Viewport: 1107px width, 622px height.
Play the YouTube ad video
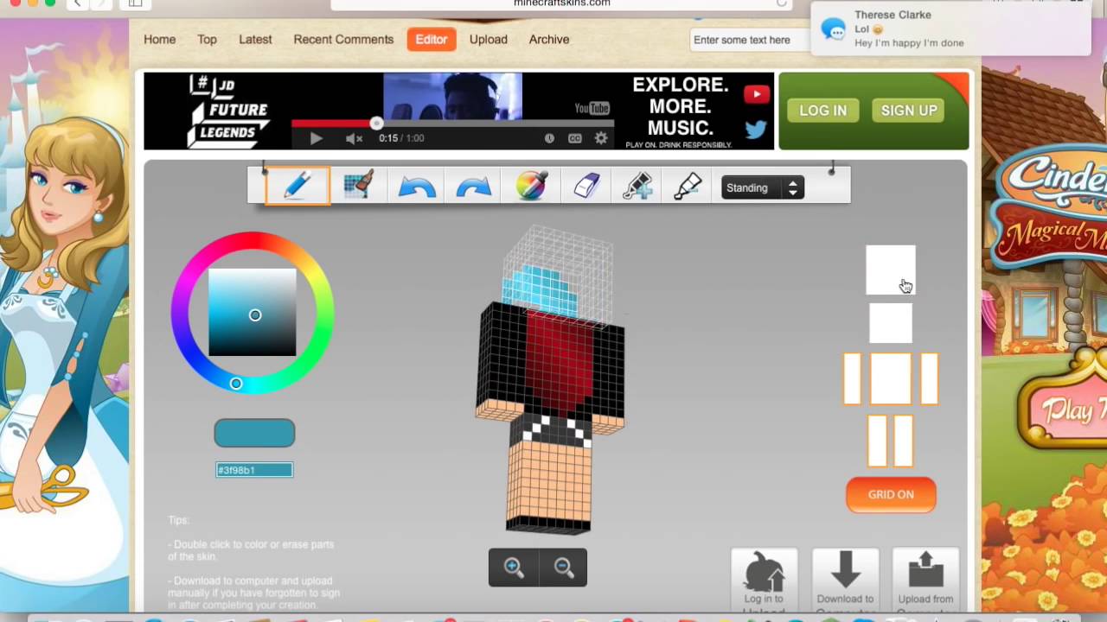[316, 138]
